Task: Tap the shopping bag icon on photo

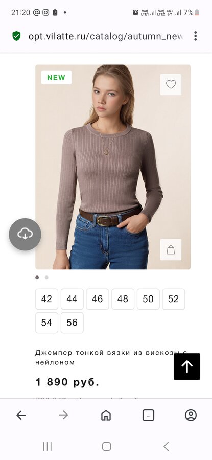Action: tap(171, 249)
